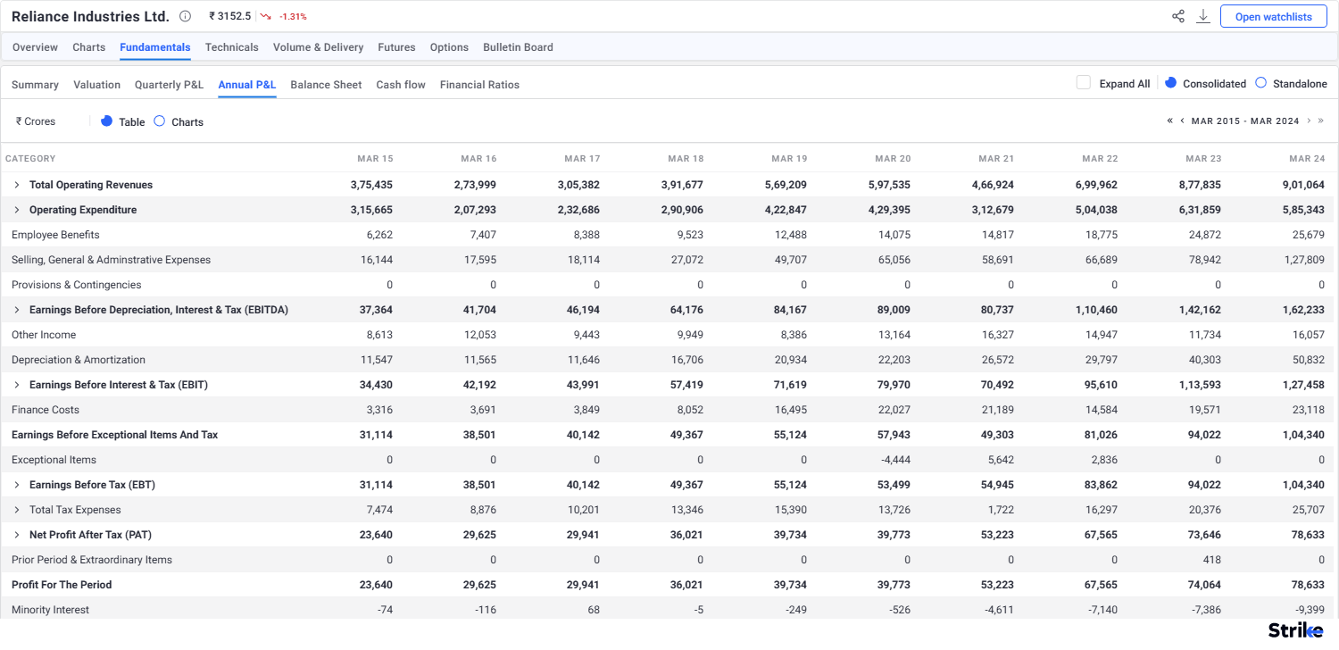This screenshot has width=1339, height=650.
Task: Click the 418 prior period value for MAR 23
Action: [1212, 560]
